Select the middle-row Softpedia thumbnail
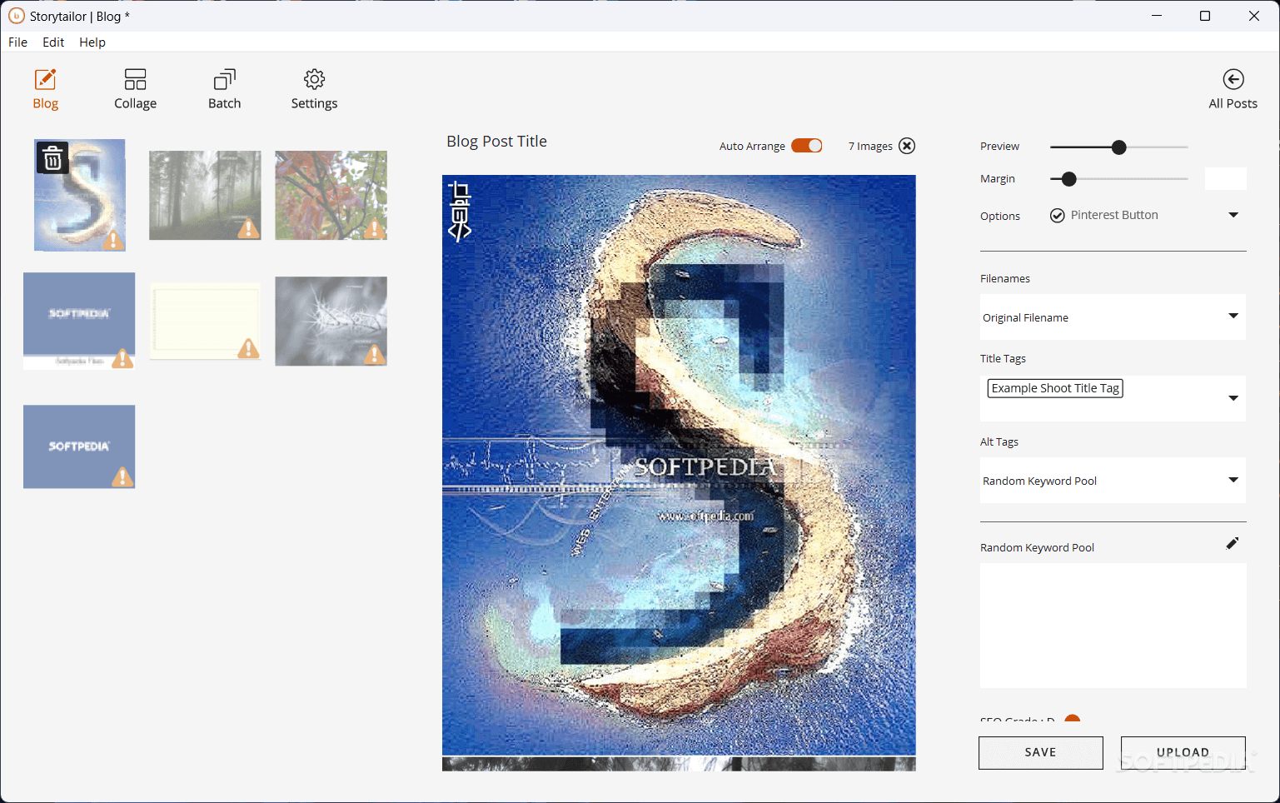1280x803 pixels. point(79,321)
